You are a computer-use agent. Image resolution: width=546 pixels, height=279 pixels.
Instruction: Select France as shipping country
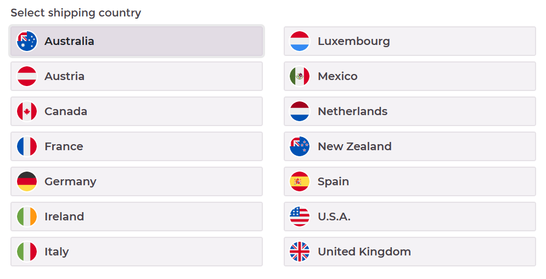click(137, 146)
